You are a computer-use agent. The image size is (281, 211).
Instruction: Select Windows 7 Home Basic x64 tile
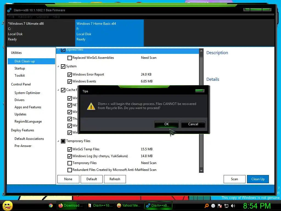pos(109,33)
